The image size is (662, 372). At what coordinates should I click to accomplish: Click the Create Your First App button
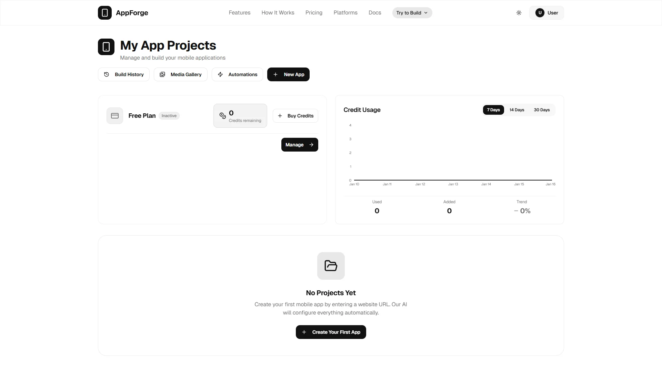click(331, 332)
